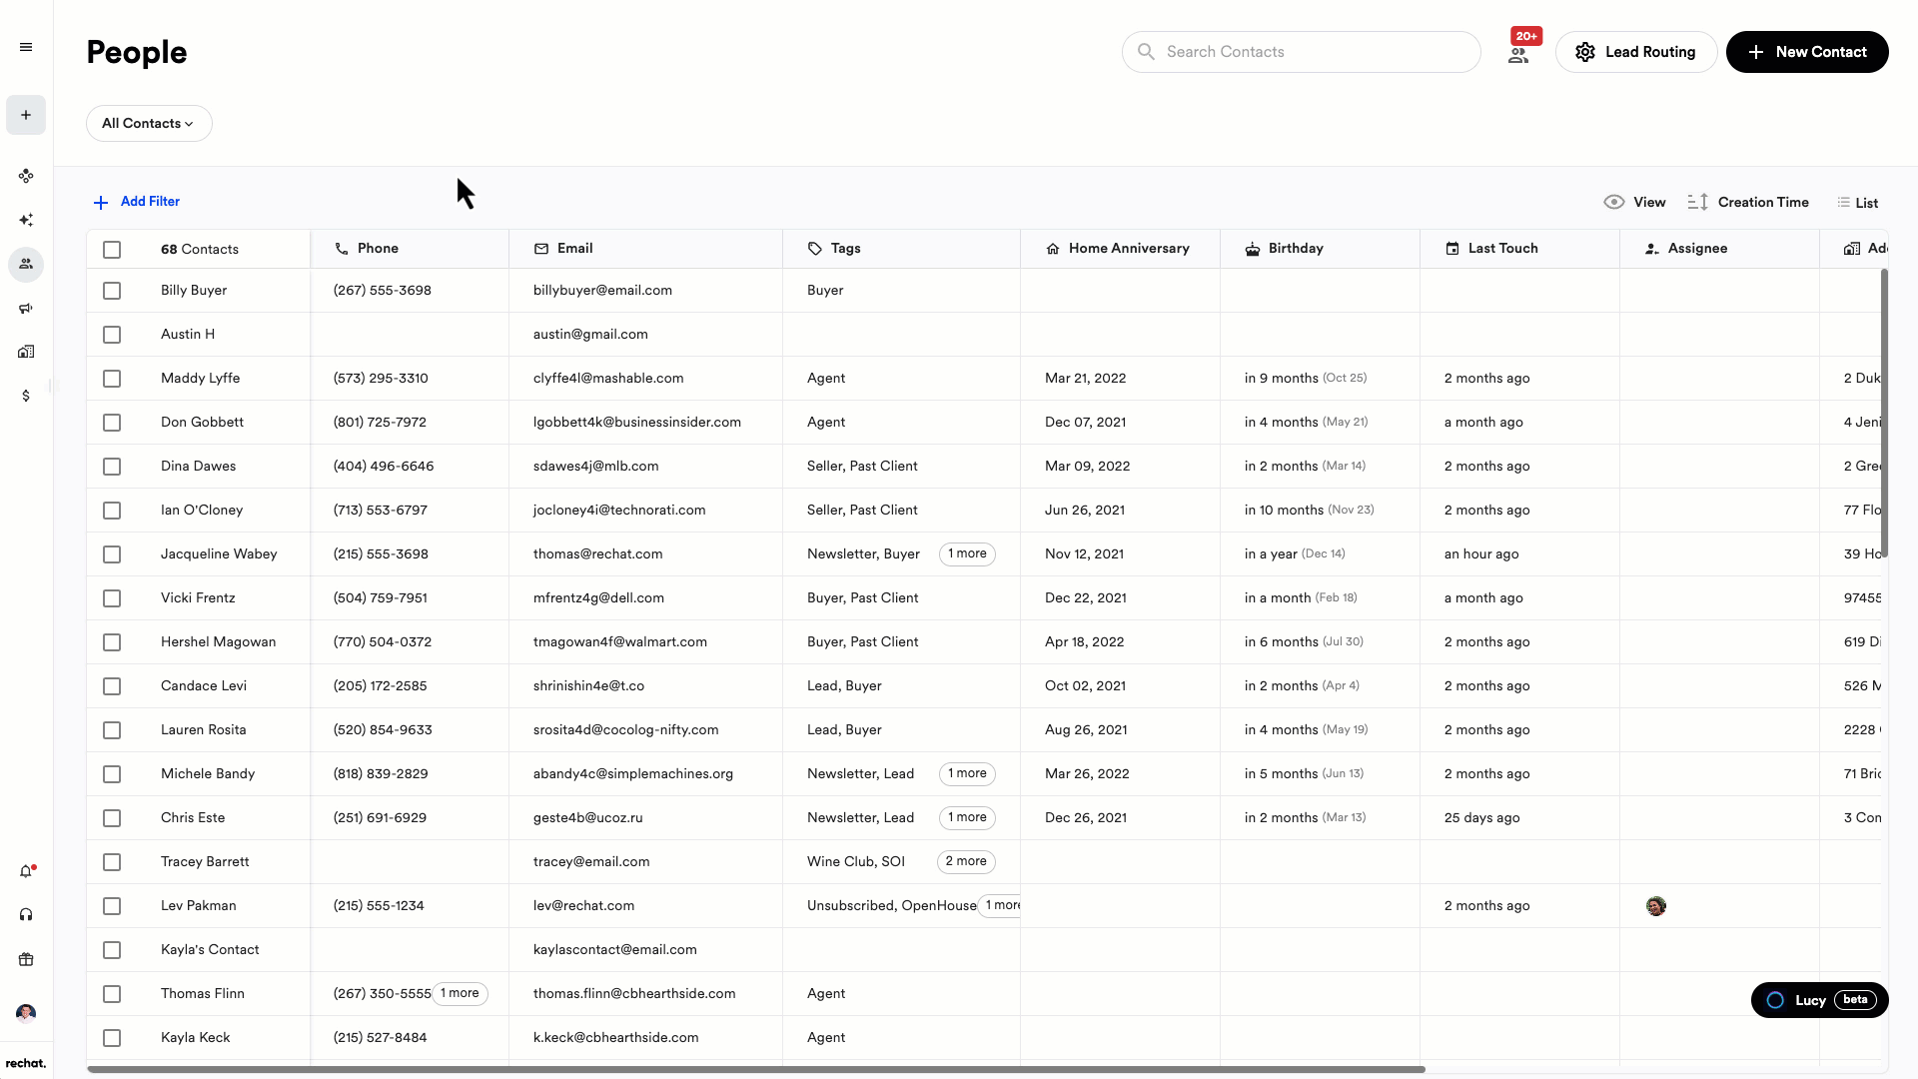
Task: Expand the All Contacts dropdown
Action: (148, 124)
